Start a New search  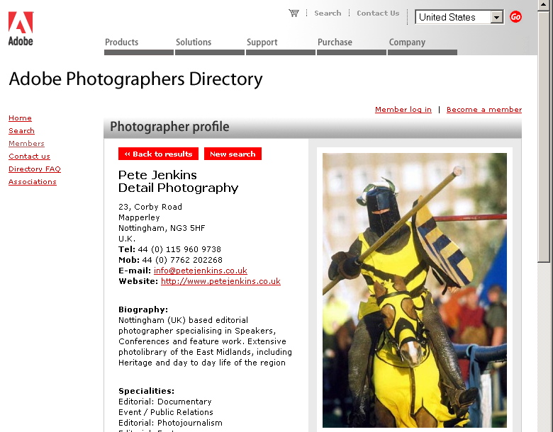tap(233, 154)
